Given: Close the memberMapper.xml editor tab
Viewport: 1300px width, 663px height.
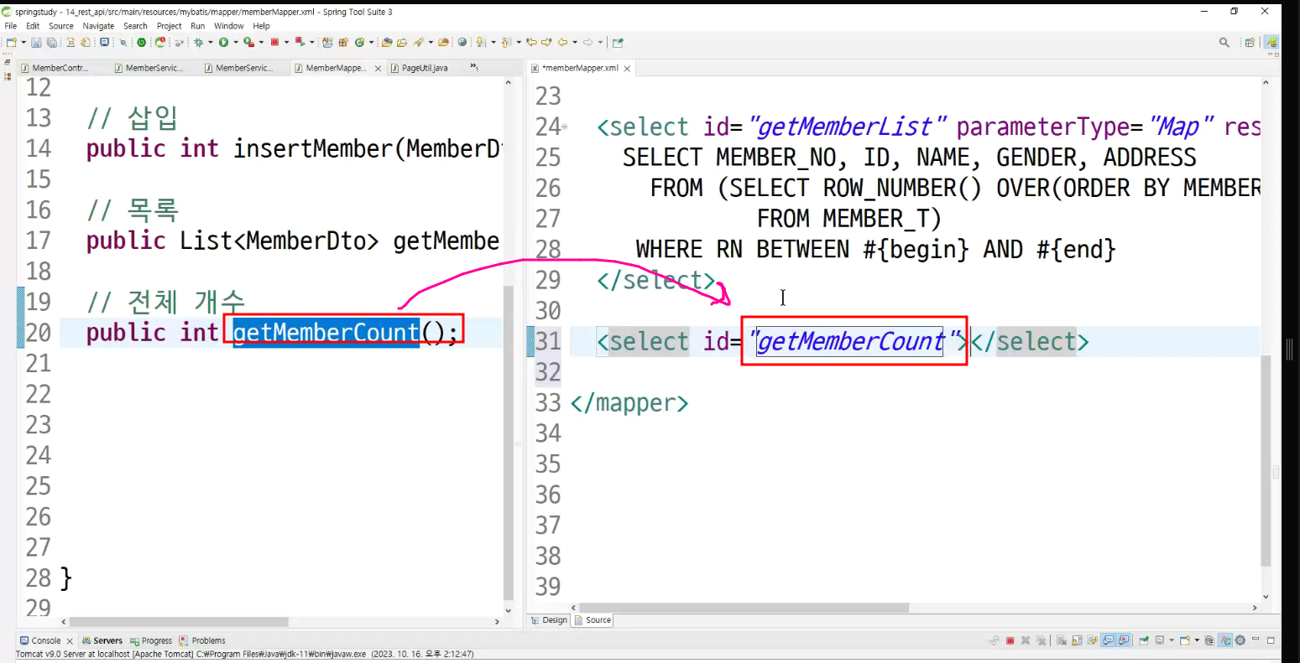Looking at the screenshot, I should pyautogui.click(x=627, y=69).
